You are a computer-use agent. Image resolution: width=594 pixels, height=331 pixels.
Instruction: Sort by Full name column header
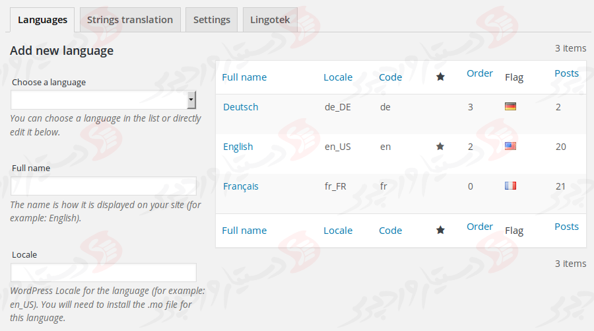click(244, 77)
